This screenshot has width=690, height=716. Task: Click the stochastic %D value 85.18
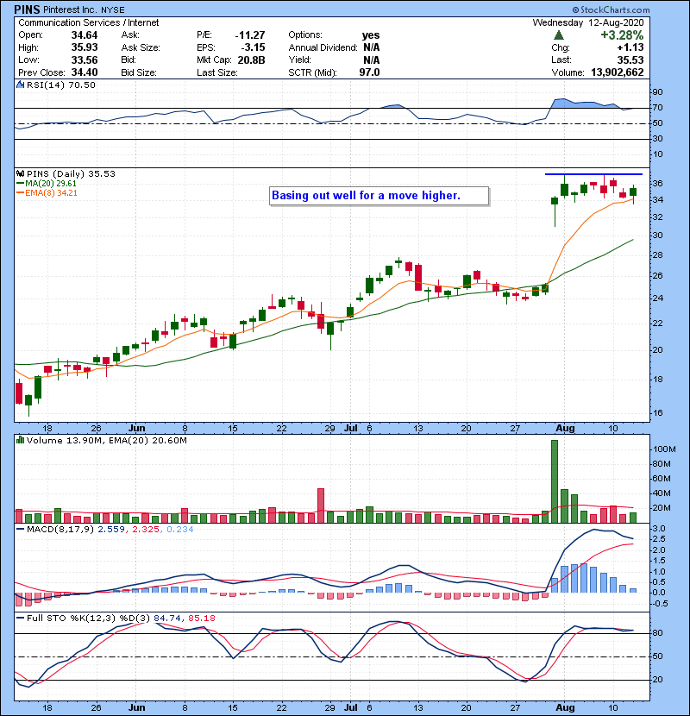tap(201, 618)
